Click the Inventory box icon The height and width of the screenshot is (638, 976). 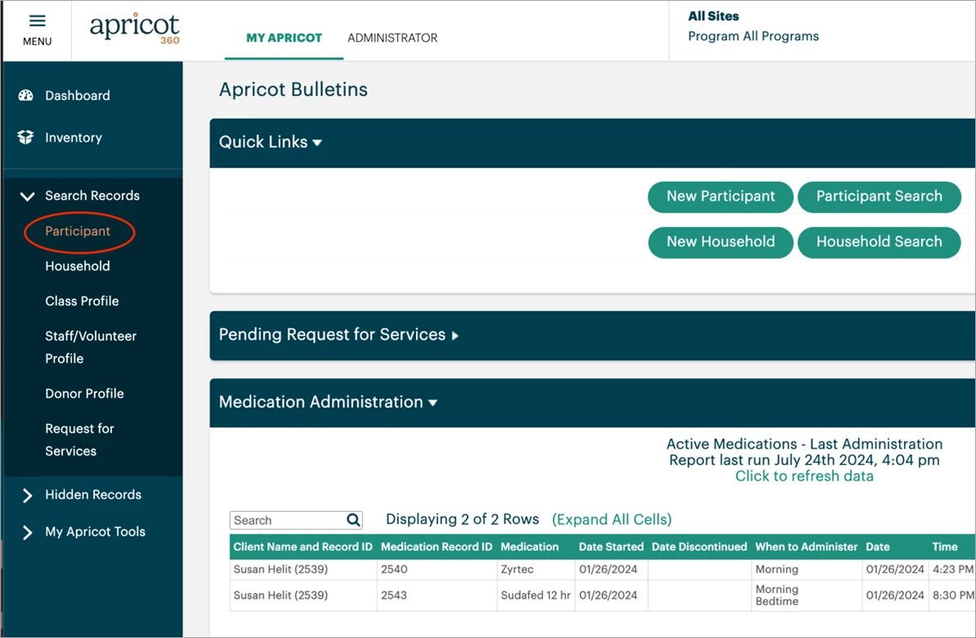[25, 138]
